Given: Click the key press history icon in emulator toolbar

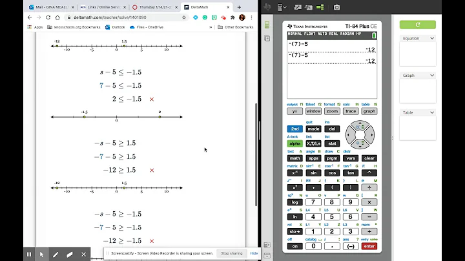Looking at the screenshot, I should click(x=309, y=7).
